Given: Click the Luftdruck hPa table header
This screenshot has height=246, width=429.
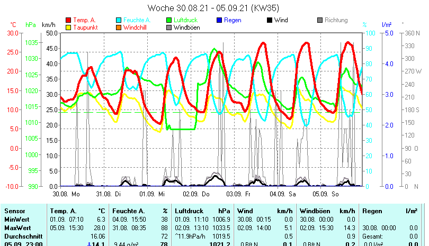Looking at the screenshot, I should 202,211.
